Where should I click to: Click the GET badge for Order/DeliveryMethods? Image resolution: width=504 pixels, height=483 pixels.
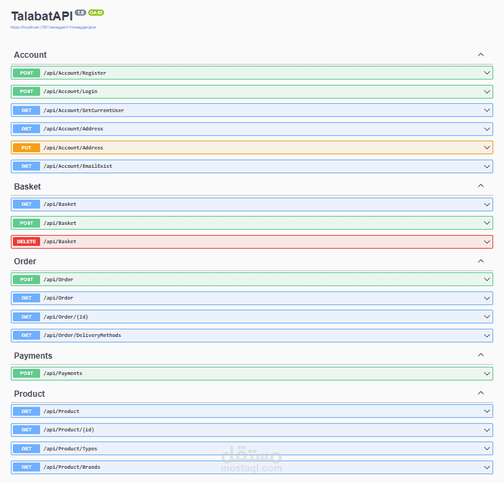26,336
